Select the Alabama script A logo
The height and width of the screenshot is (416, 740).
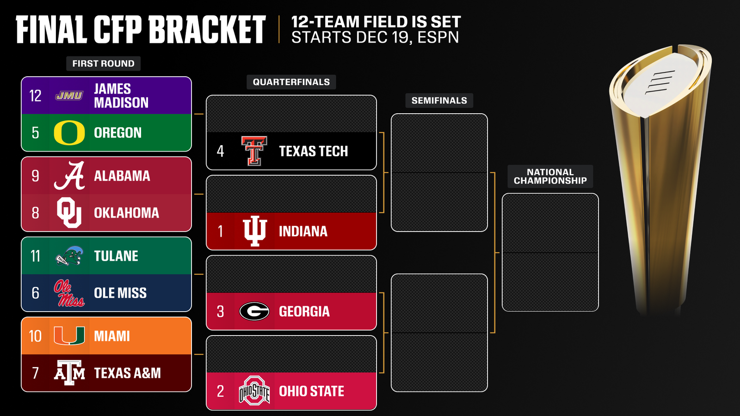(x=69, y=176)
